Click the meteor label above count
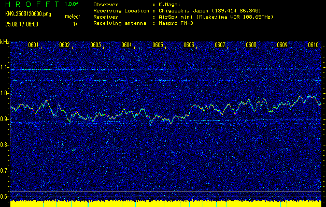Image resolution: width=326 pixels, height=207 pixels. 73,17
